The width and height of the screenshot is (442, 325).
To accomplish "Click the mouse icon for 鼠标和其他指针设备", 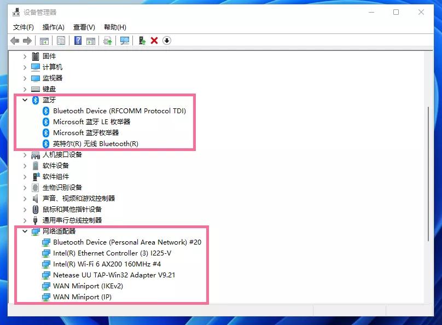I will click(x=35, y=210).
